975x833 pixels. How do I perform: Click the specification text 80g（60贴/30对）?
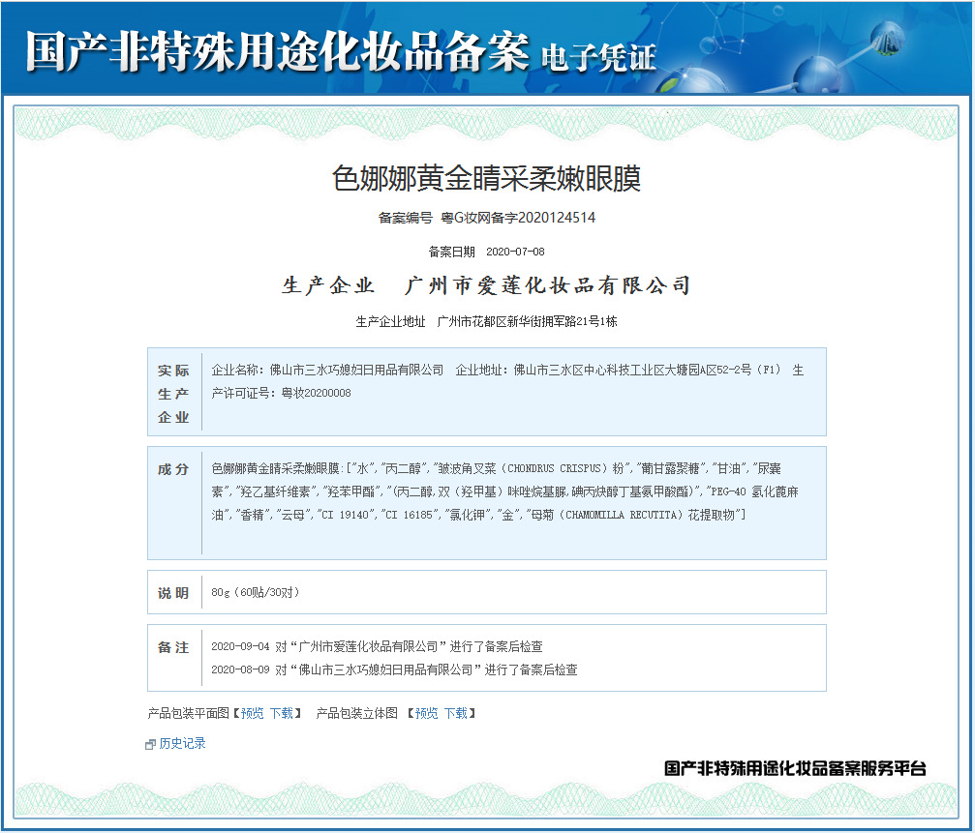pyautogui.click(x=255, y=593)
